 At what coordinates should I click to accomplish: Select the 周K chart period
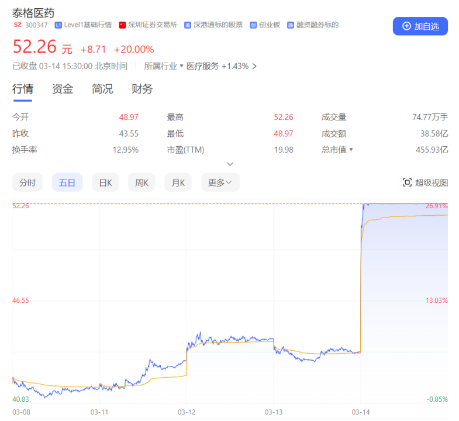(142, 182)
